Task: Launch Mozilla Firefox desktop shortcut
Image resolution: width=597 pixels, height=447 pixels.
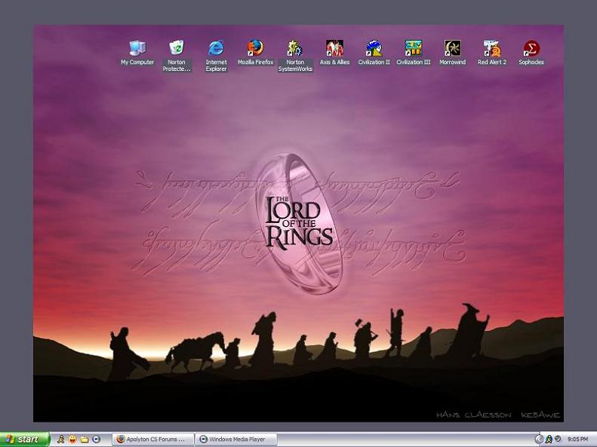Action: click(x=255, y=50)
